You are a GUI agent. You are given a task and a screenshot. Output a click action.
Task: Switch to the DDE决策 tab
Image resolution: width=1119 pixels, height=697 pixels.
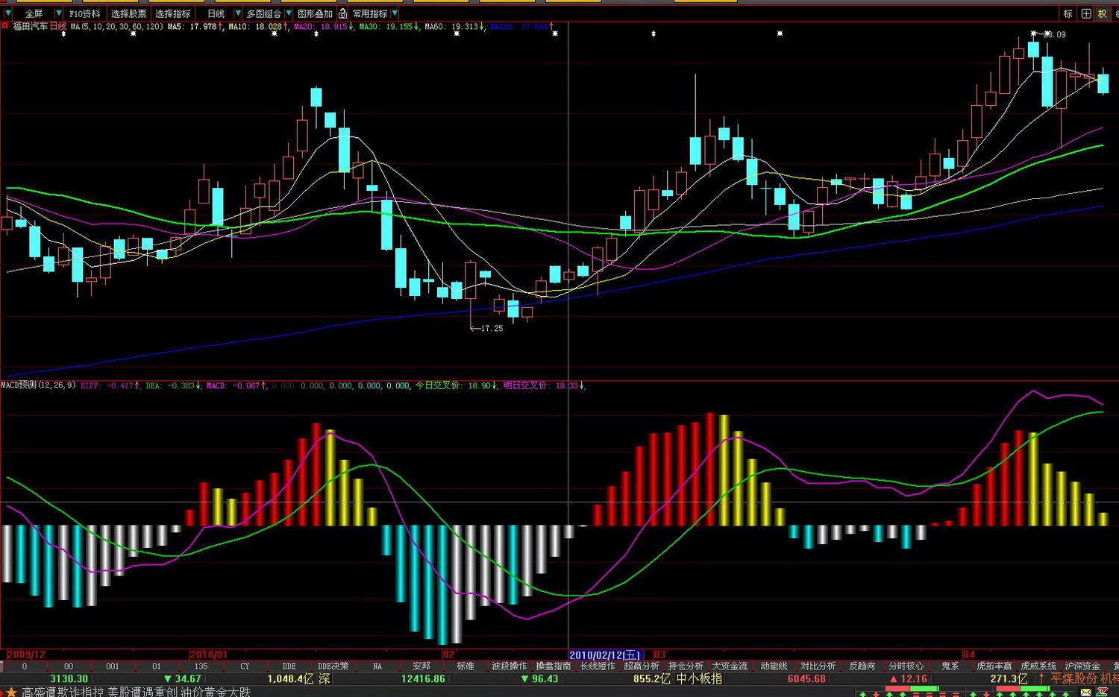(x=333, y=666)
